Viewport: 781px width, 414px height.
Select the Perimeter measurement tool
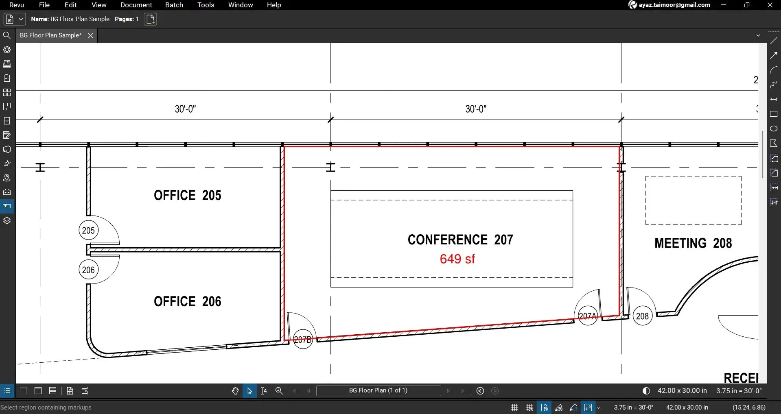coord(774,159)
